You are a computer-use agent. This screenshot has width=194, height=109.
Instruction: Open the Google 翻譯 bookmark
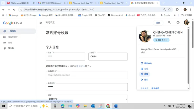click(46, 15)
